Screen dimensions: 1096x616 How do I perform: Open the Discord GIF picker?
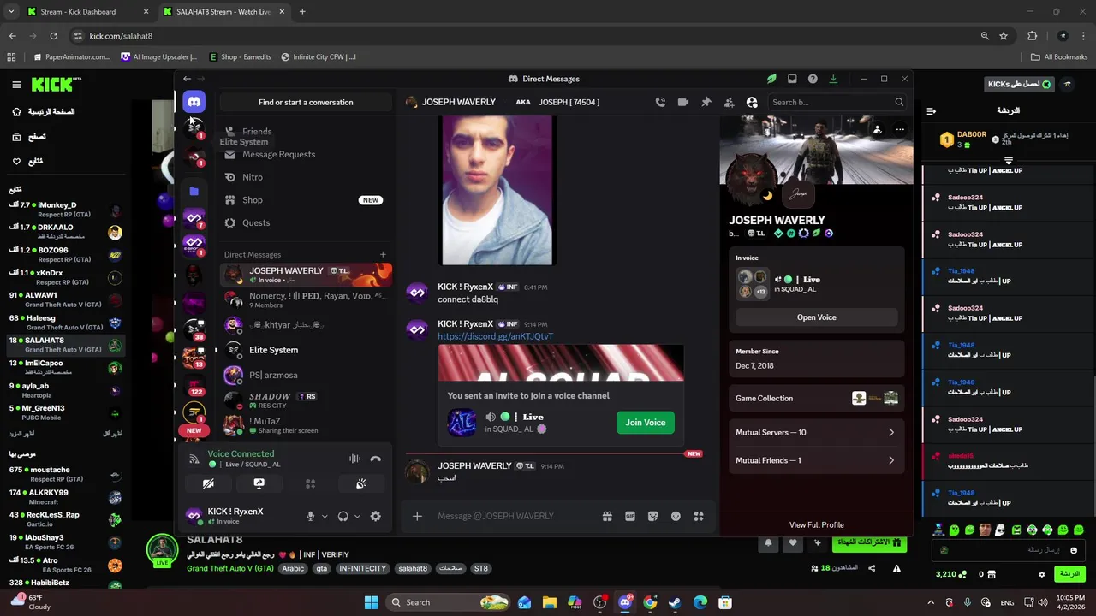point(630,516)
